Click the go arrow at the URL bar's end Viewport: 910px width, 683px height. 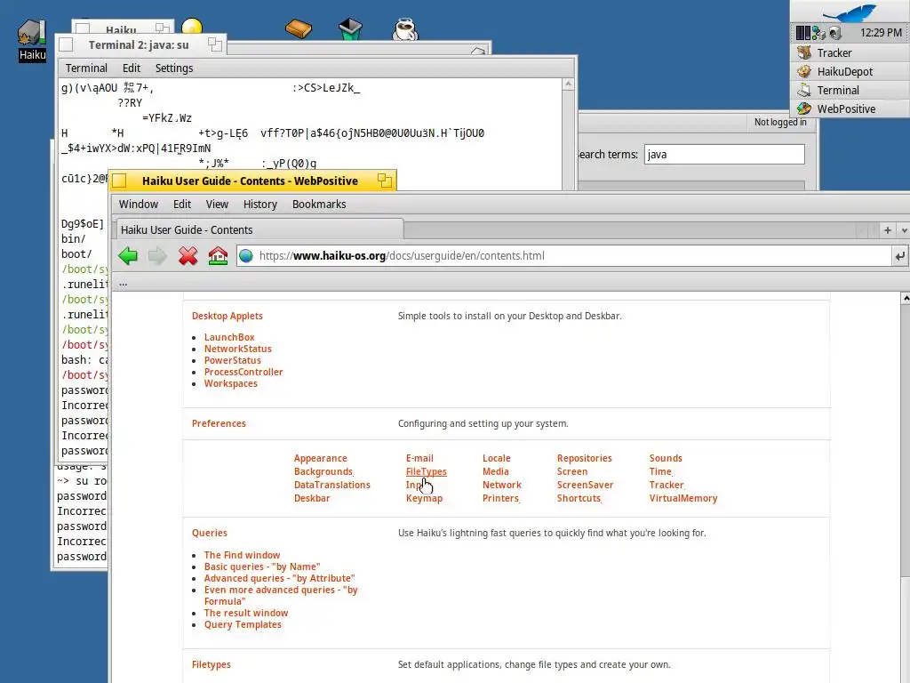(x=899, y=255)
